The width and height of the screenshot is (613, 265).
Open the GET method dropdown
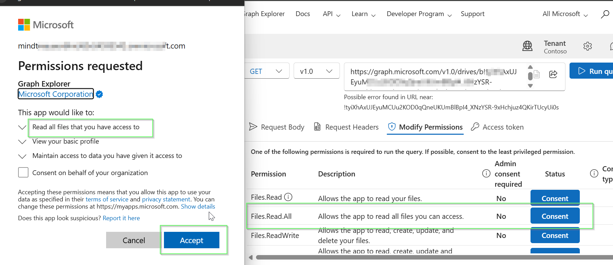pyautogui.click(x=267, y=71)
